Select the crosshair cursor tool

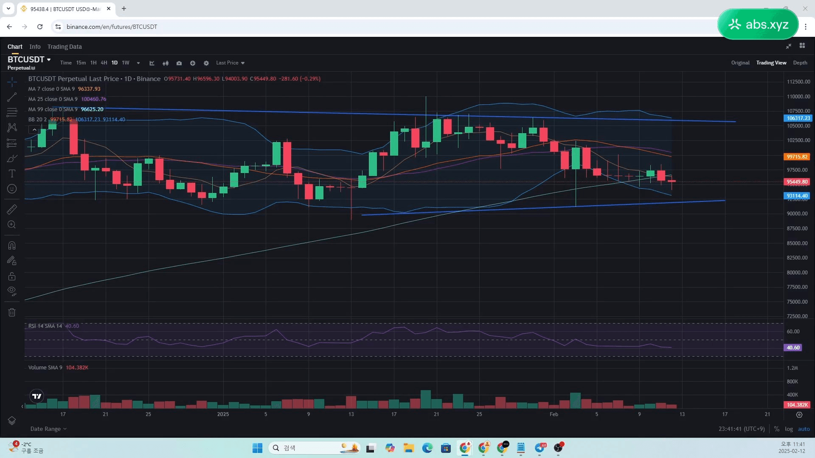[12, 81]
